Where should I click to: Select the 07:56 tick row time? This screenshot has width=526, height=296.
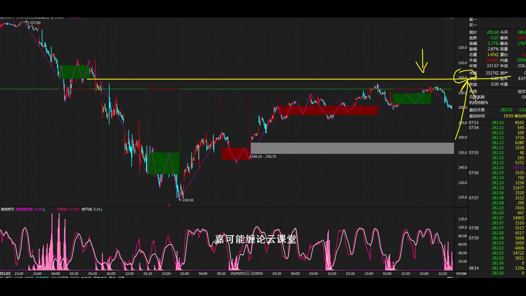(474, 173)
